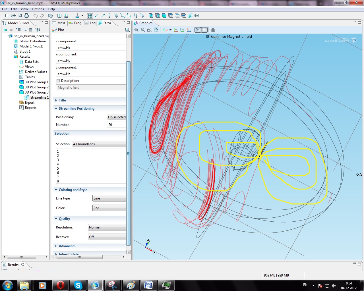
Task: Open the Positioning dropdown set to On selected
Action: [117, 117]
